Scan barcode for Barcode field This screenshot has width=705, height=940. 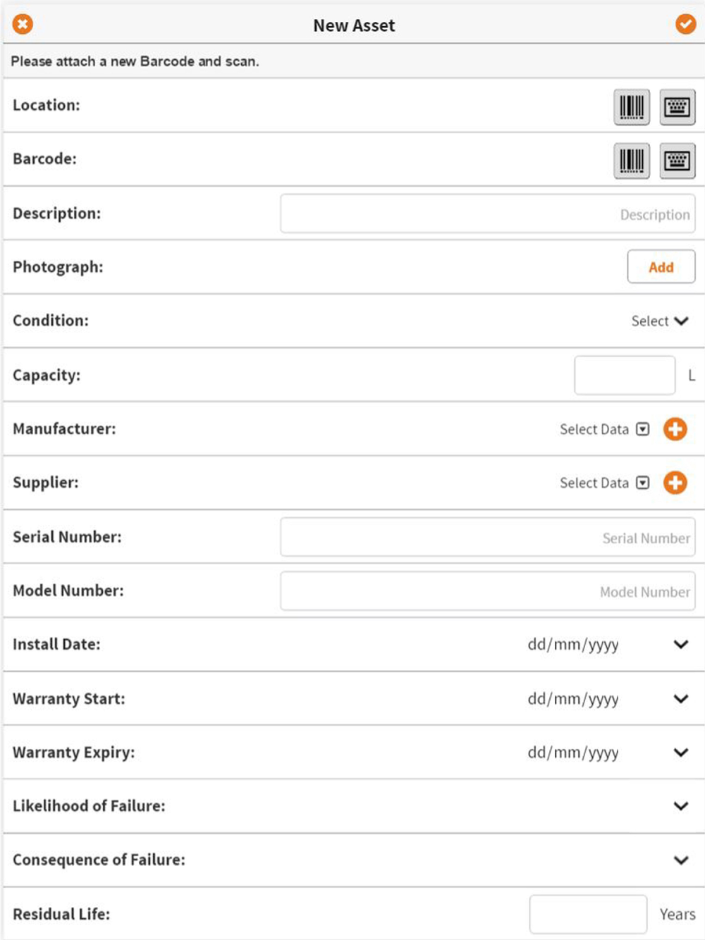pyautogui.click(x=632, y=161)
